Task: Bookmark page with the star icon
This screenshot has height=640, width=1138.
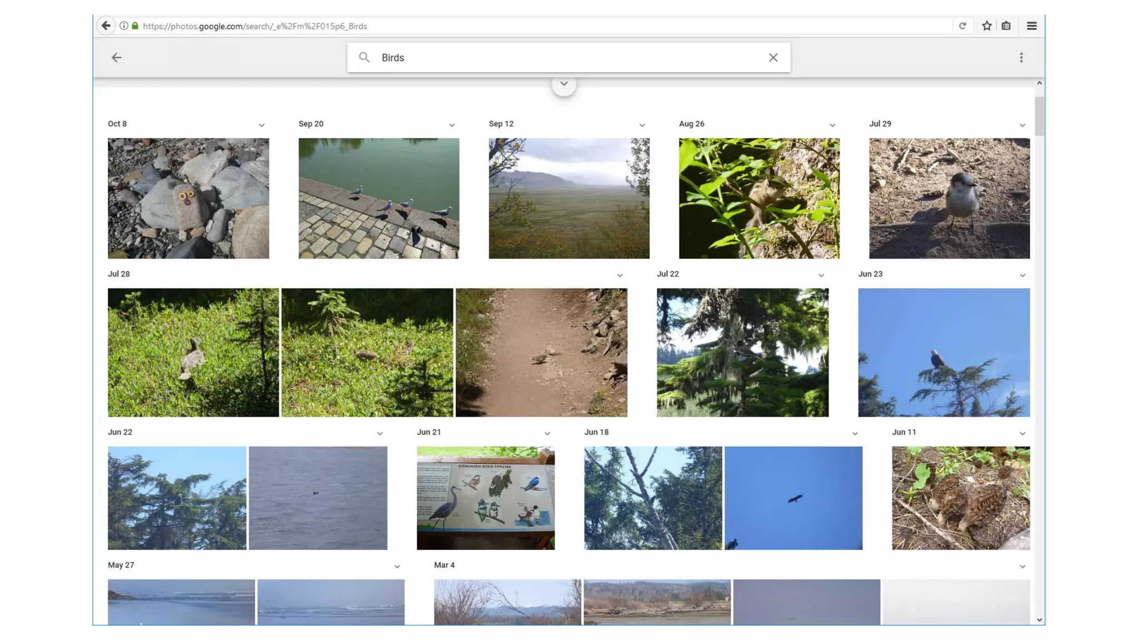Action: click(x=986, y=26)
